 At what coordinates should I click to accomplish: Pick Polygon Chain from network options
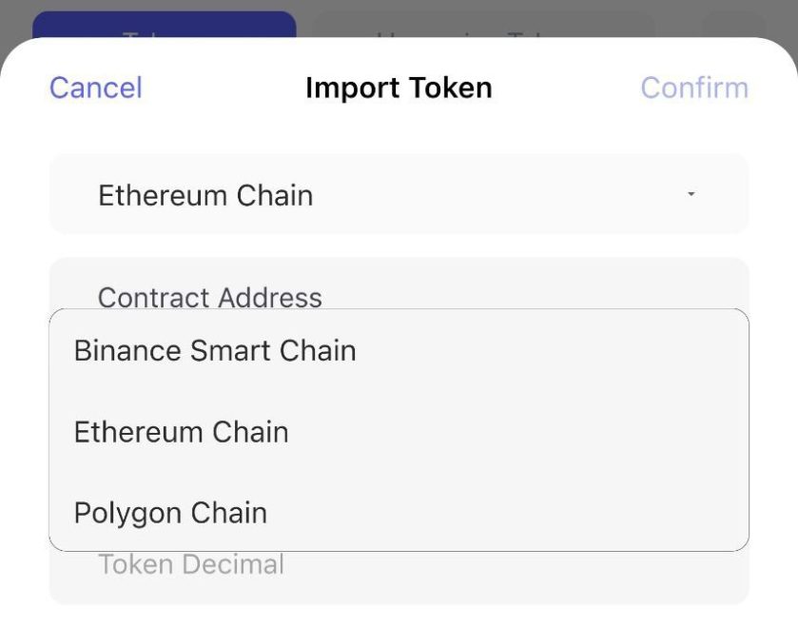tap(170, 513)
